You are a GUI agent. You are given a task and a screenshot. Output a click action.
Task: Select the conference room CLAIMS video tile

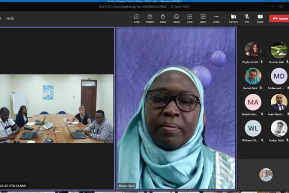[57, 109]
